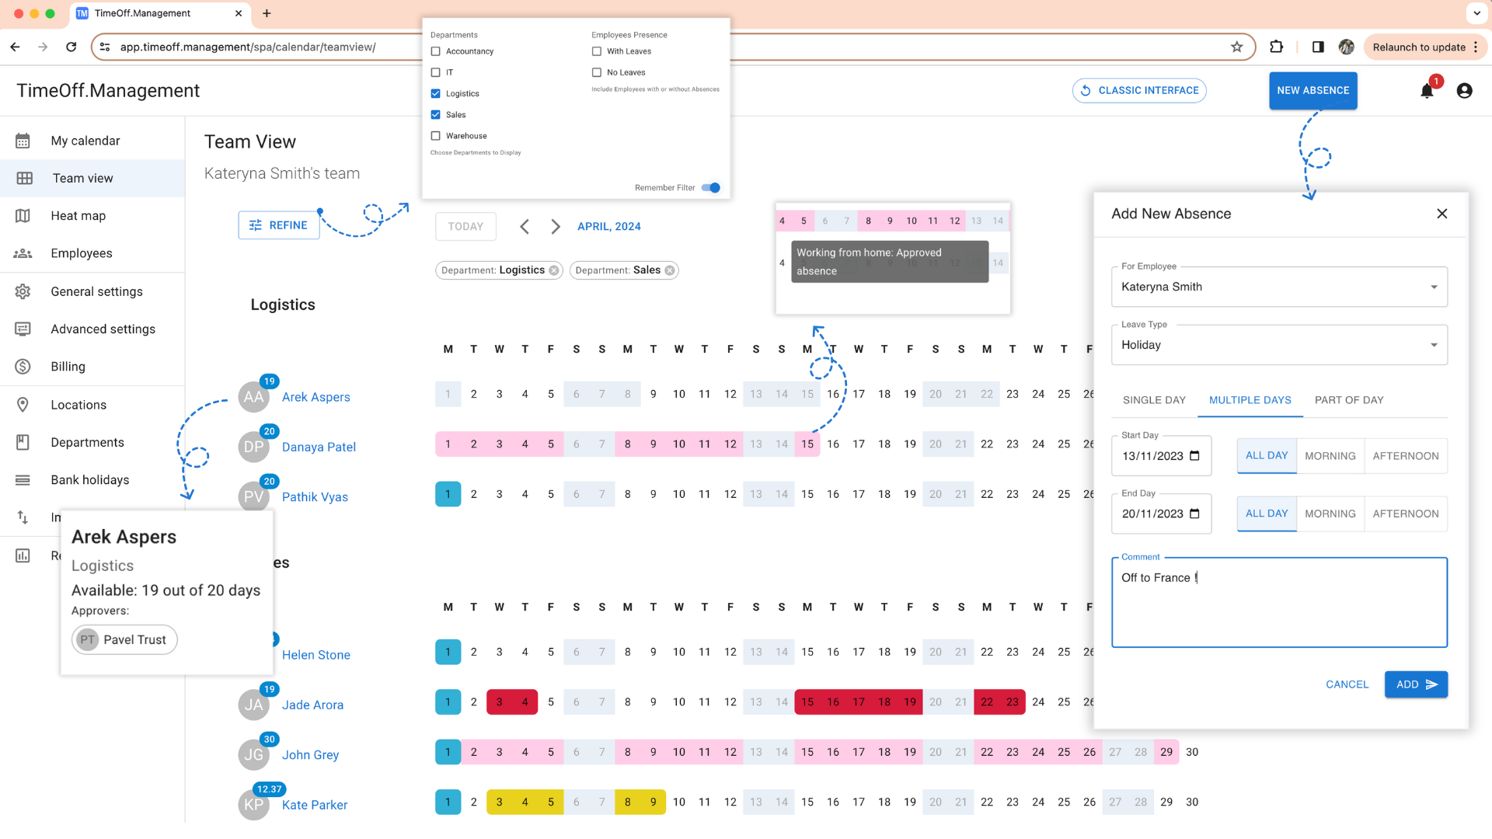
Task: Select Bank holidays in sidebar menu
Action: pos(90,480)
